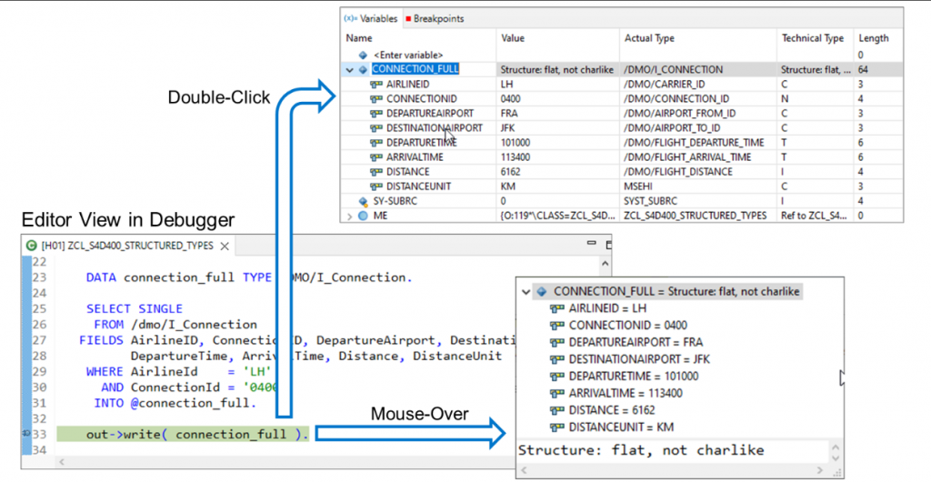
Task: Click the icon beside DEPARTUREAIRPORT = FRA in popup
Action: (x=556, y=342)
